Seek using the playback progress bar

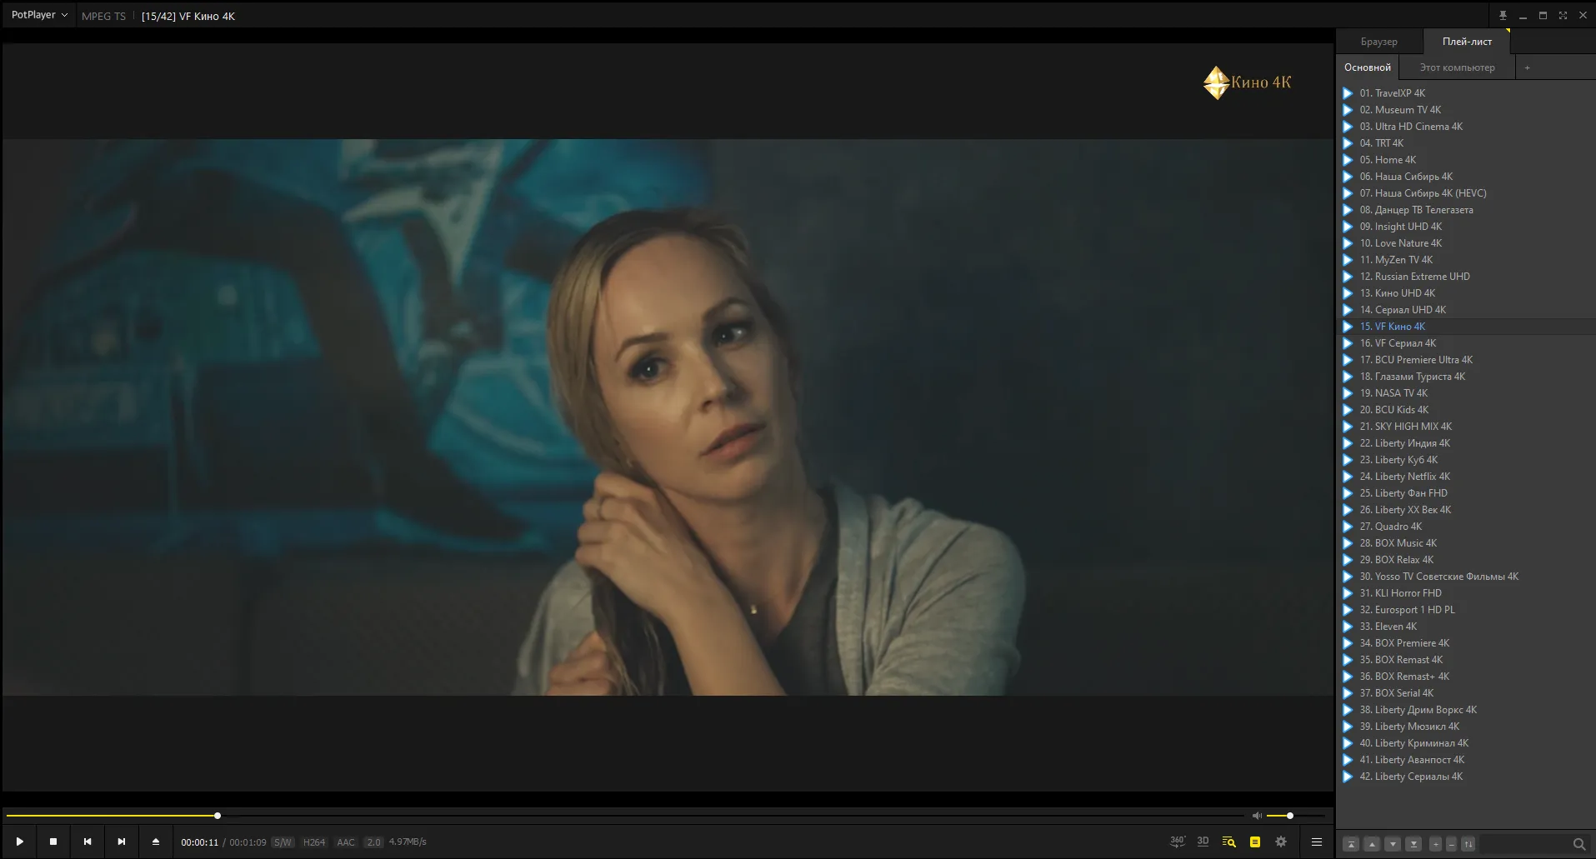[x=625, y=816]
